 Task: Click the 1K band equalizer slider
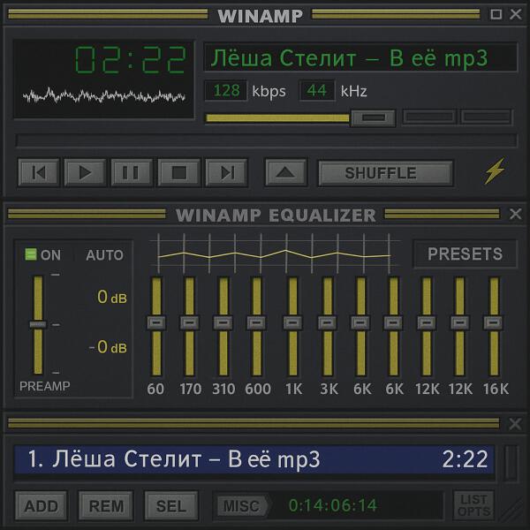292,322
